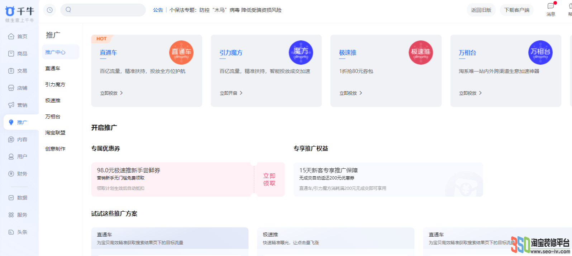Click 淘系唯一站内外跨渠道生意加速神器 text
Image resolution: width=572 pixels, height=256 pixels.
click(499, 71)
